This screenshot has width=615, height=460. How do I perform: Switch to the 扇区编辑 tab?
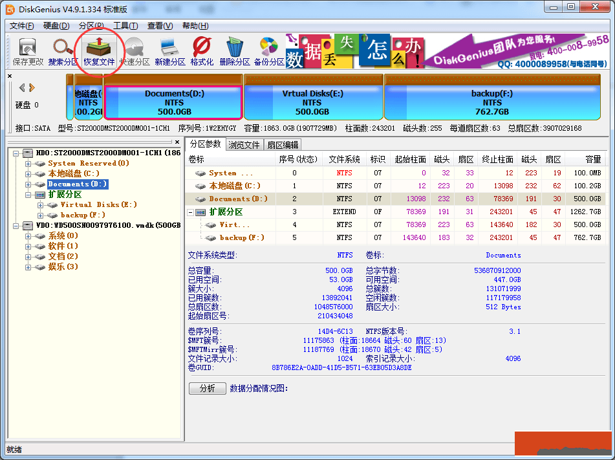point(283,145)
